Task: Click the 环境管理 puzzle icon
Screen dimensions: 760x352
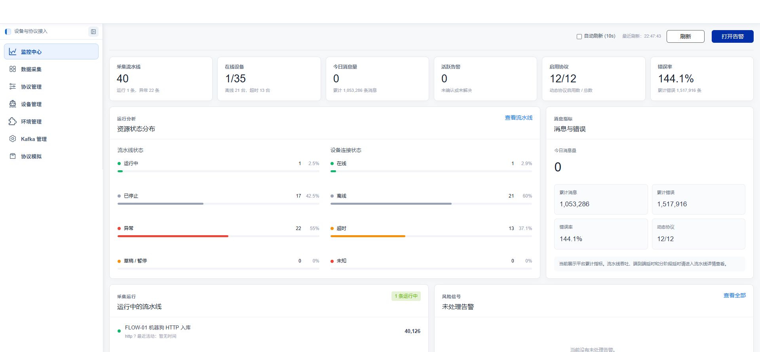Action: point(13,121)
